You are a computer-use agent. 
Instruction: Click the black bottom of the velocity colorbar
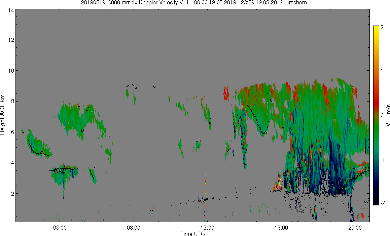(x=376, y=203)
